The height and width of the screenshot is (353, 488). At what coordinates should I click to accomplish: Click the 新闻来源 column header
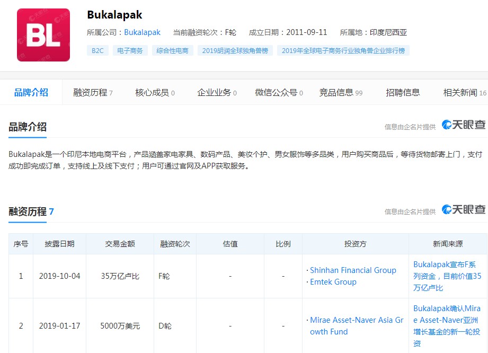448,244
